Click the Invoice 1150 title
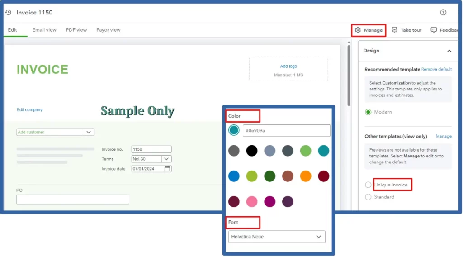463x257 pixels. (x=34, y=12)
